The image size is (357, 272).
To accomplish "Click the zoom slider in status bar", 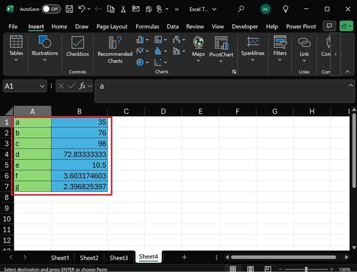I will (x=307, y=269).
